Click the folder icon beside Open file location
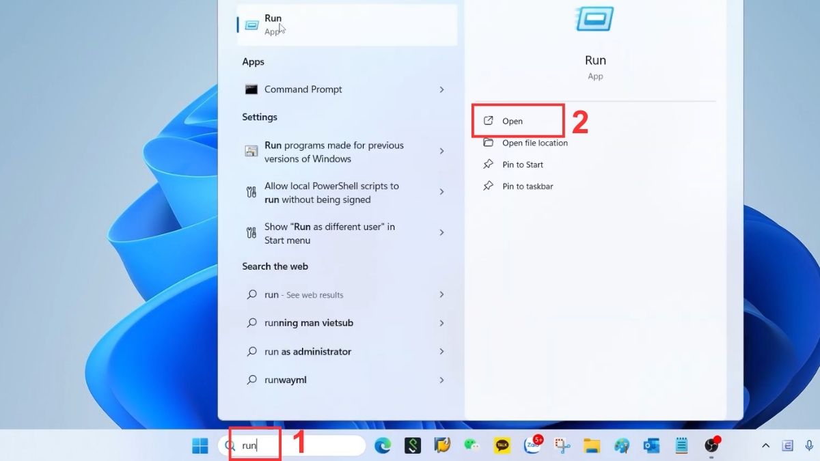820x461 pixels. 488,143
